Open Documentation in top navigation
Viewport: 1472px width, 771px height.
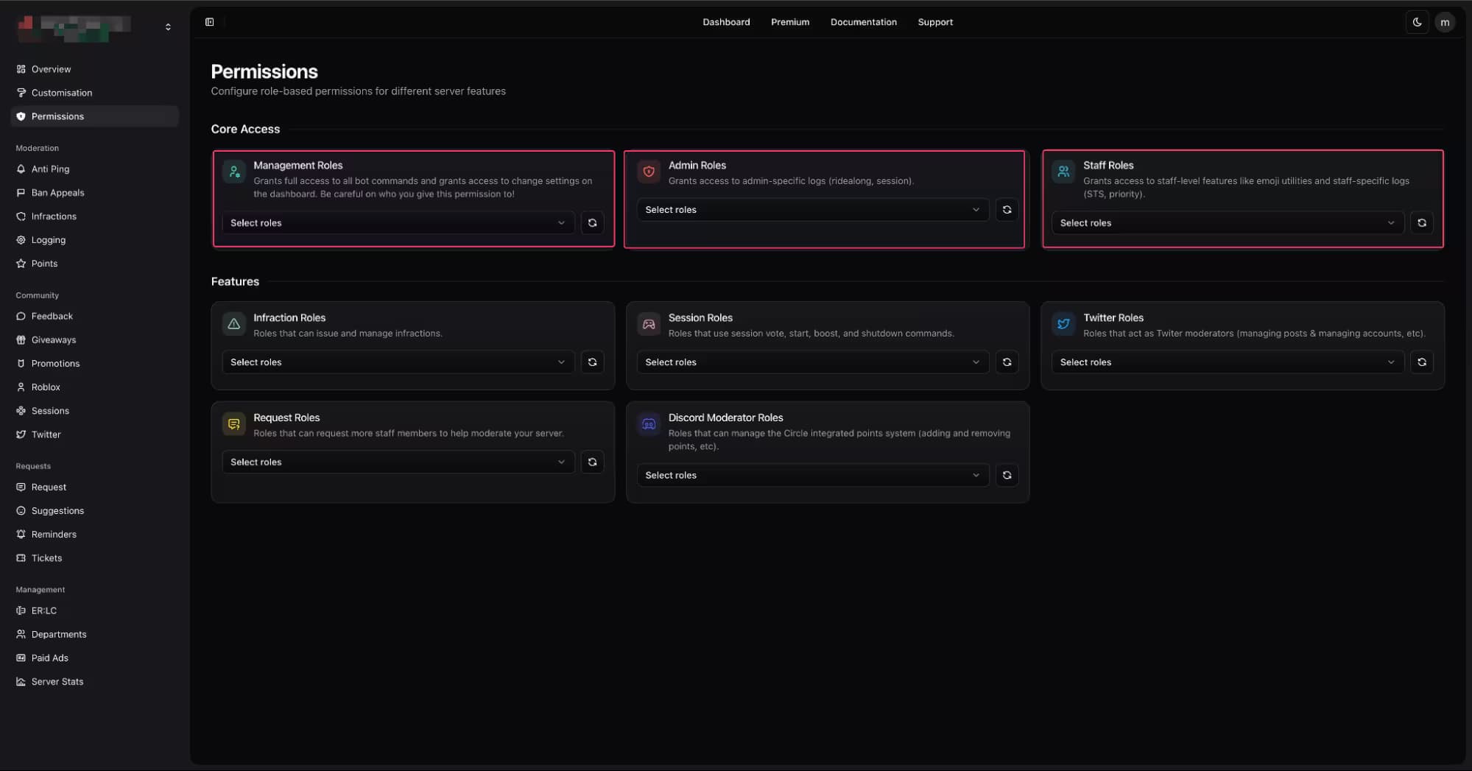click(863, 22)
